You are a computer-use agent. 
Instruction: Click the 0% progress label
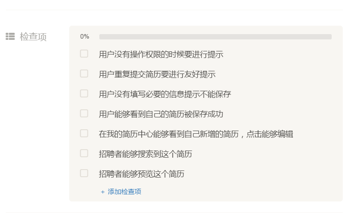(x=85, y=37)
